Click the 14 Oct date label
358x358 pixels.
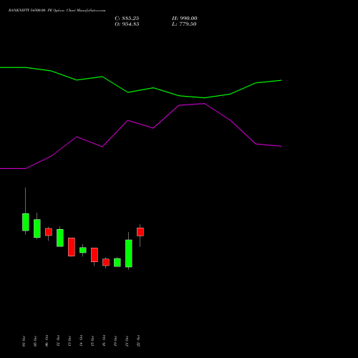click(81, 341)
